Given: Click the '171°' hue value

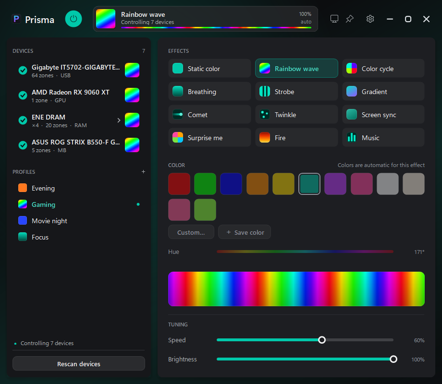Looking at the screenshot, I should [x=419, y=252].
